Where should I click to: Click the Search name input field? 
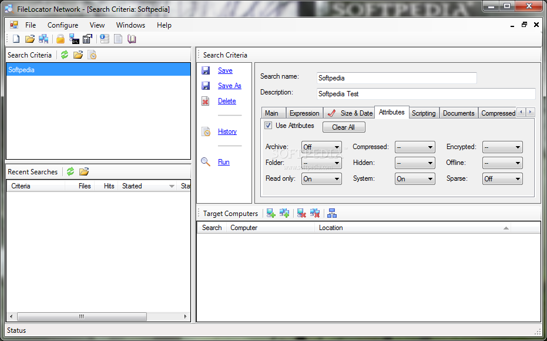pos(397,78)
